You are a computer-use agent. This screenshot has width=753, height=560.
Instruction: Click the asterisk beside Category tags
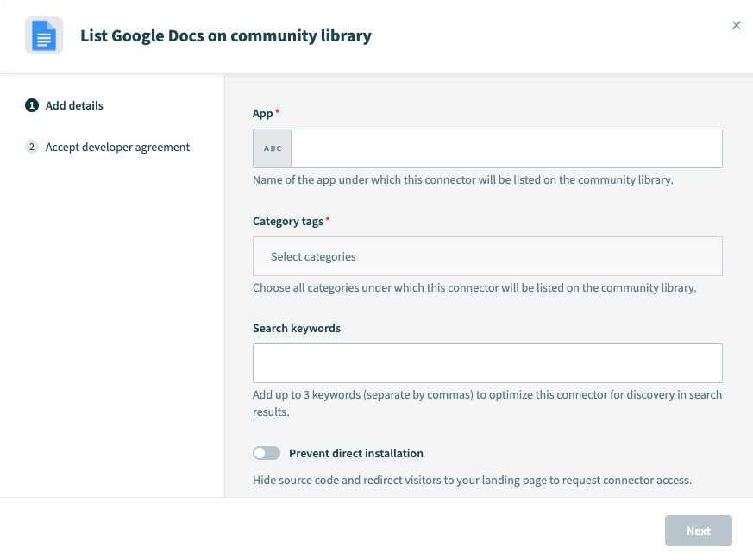click(x=327, y=217)
